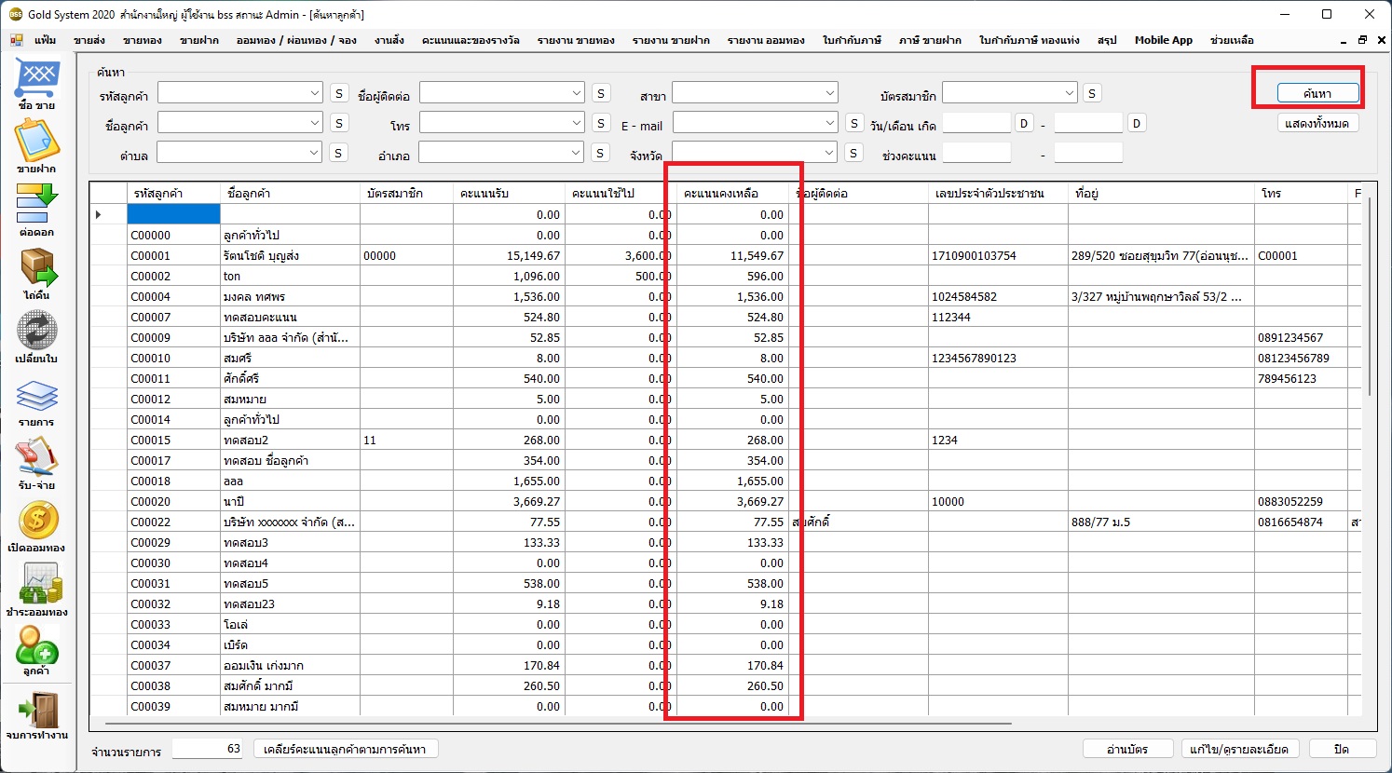Viewport: 1392px width, 773px height.
Task: Open the Mobile App menu
Action: 1163,40
